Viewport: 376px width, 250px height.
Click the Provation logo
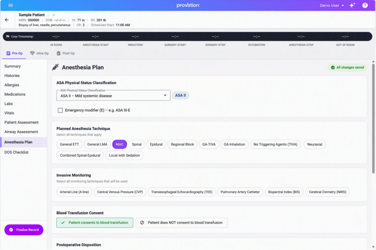(x=188, y=5)
